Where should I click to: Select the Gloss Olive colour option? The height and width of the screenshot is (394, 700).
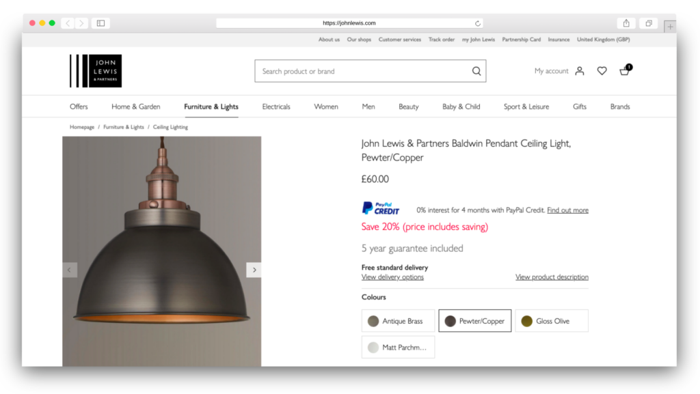[551, 320]
